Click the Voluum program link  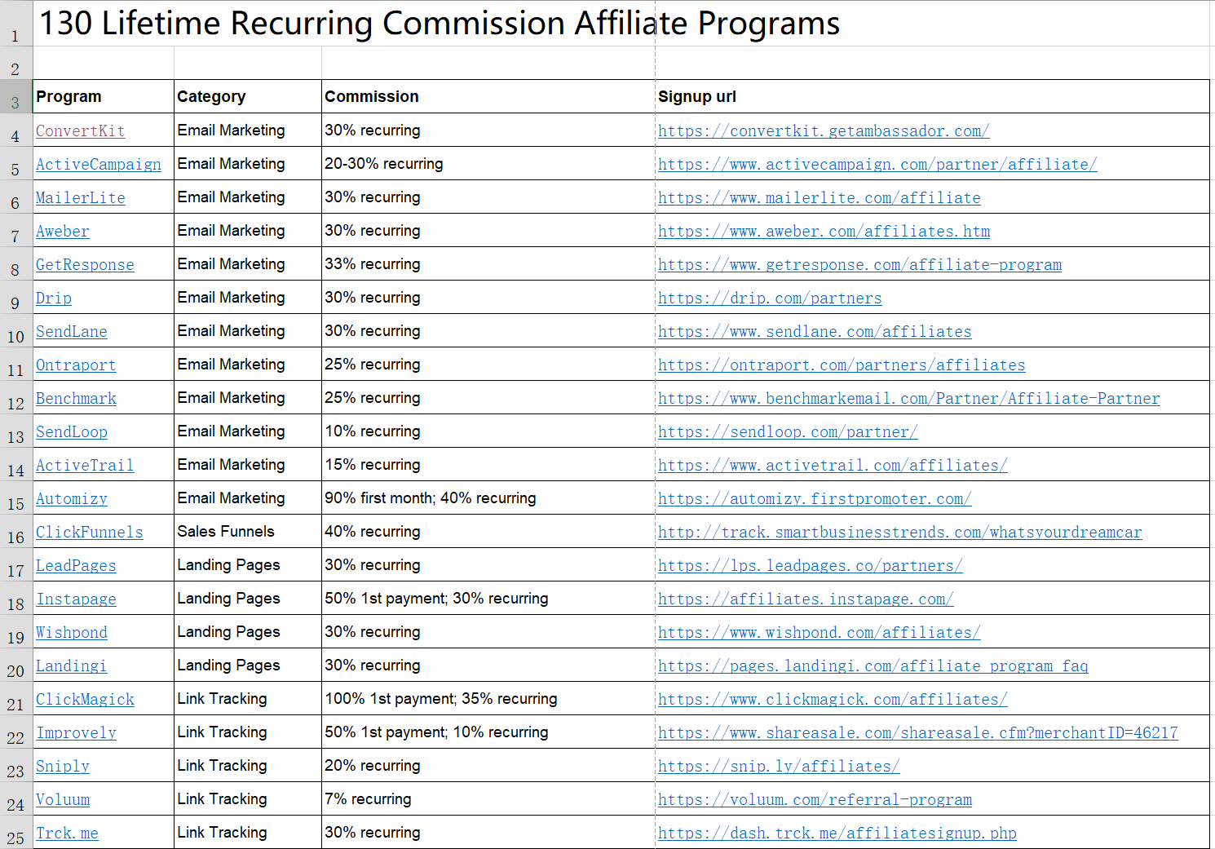[x=62, y=799]
